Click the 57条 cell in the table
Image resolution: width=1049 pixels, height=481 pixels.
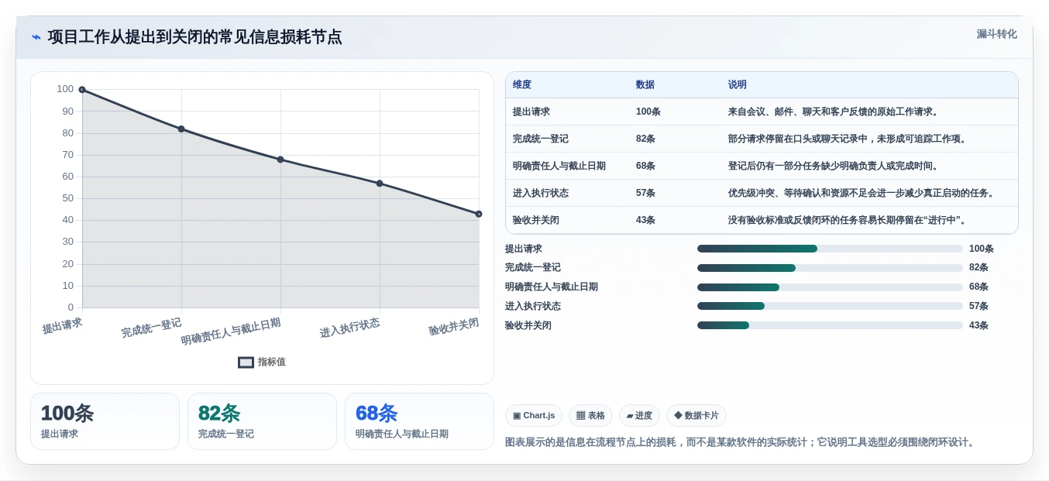[x=646, y=193]
